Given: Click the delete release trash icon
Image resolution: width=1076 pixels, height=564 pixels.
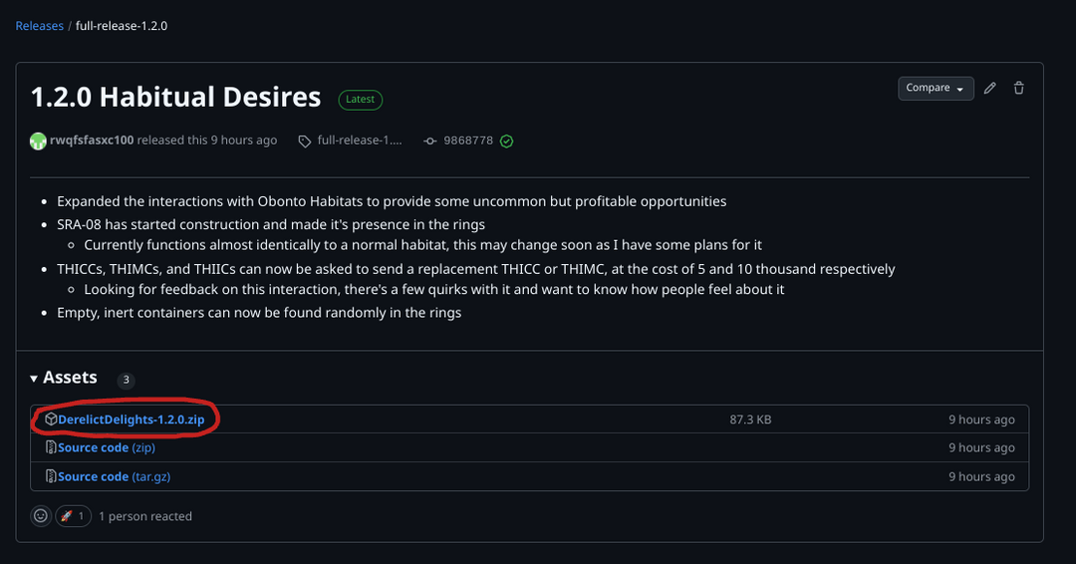Looking at the screenshot, I should [x=1018, y=89].
